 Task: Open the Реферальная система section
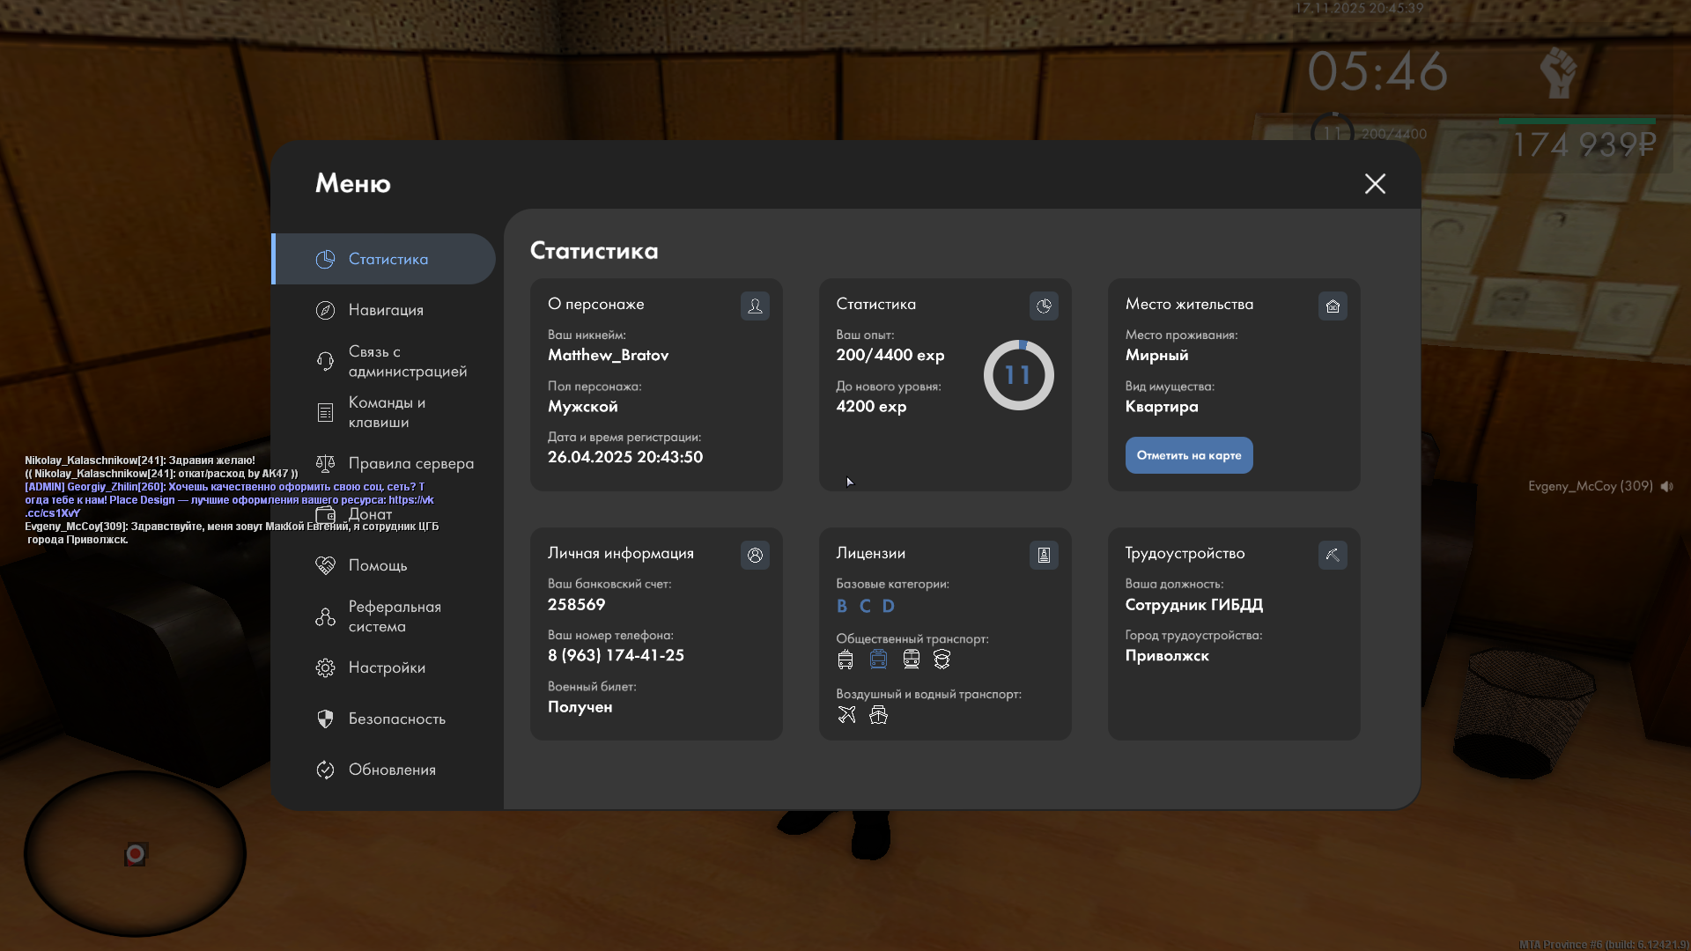[x=394, y=616]
